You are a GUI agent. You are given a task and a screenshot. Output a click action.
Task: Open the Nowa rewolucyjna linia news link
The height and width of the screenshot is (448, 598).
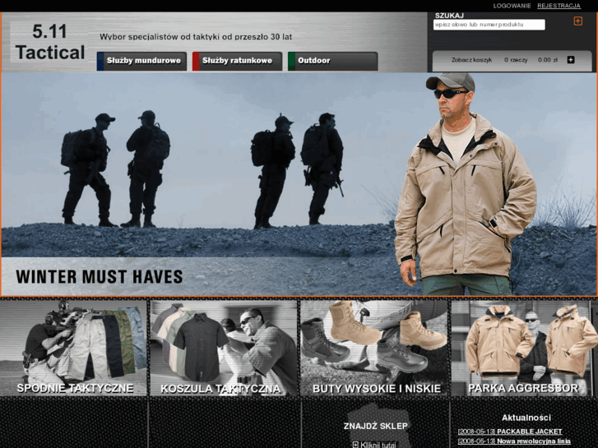(x=514, y=441)
